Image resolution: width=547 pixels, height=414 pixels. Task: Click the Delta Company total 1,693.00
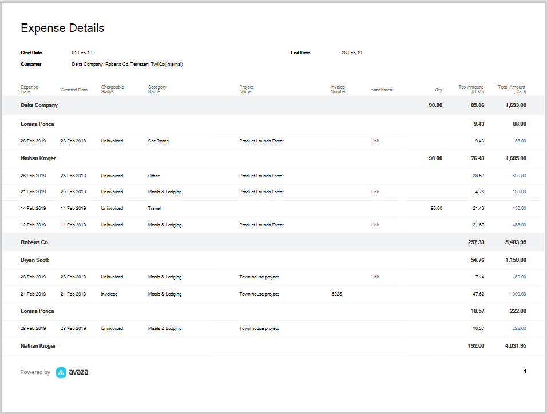coord(516,105)
